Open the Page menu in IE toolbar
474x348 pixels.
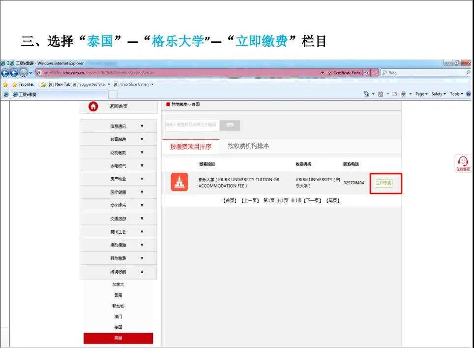[421, 94]
